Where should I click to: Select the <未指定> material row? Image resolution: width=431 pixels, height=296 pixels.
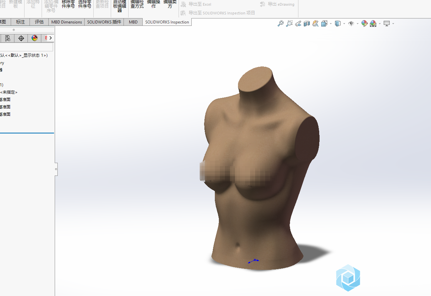pyautogui.click(x=9, y=92)
